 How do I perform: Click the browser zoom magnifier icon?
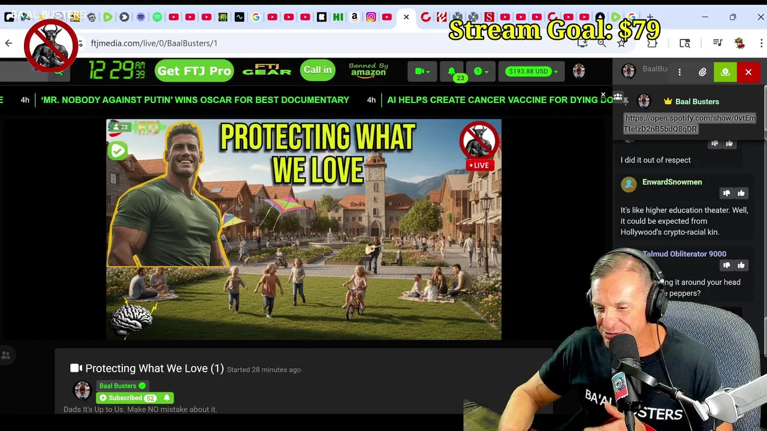[x=602, y=43]
